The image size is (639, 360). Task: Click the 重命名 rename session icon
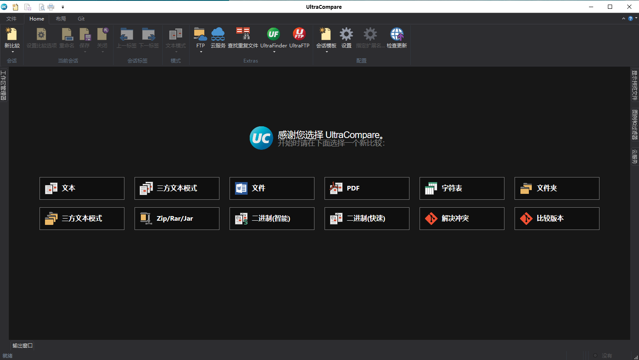(x=67, y=34)
